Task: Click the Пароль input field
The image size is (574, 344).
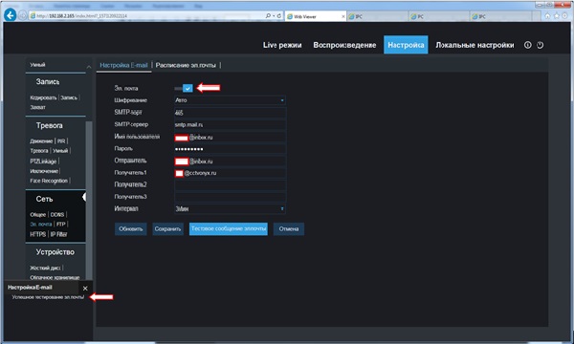Action: click(230, 149)
